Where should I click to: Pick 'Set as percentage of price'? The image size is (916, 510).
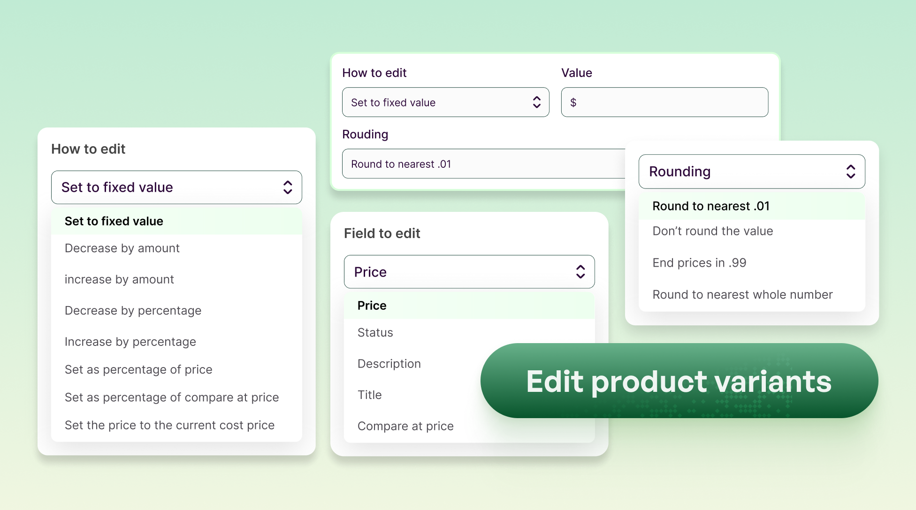click(138, 370)
